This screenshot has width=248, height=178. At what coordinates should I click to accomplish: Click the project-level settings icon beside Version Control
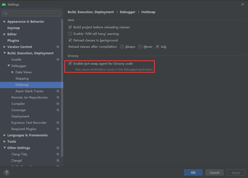pos(58,47)
